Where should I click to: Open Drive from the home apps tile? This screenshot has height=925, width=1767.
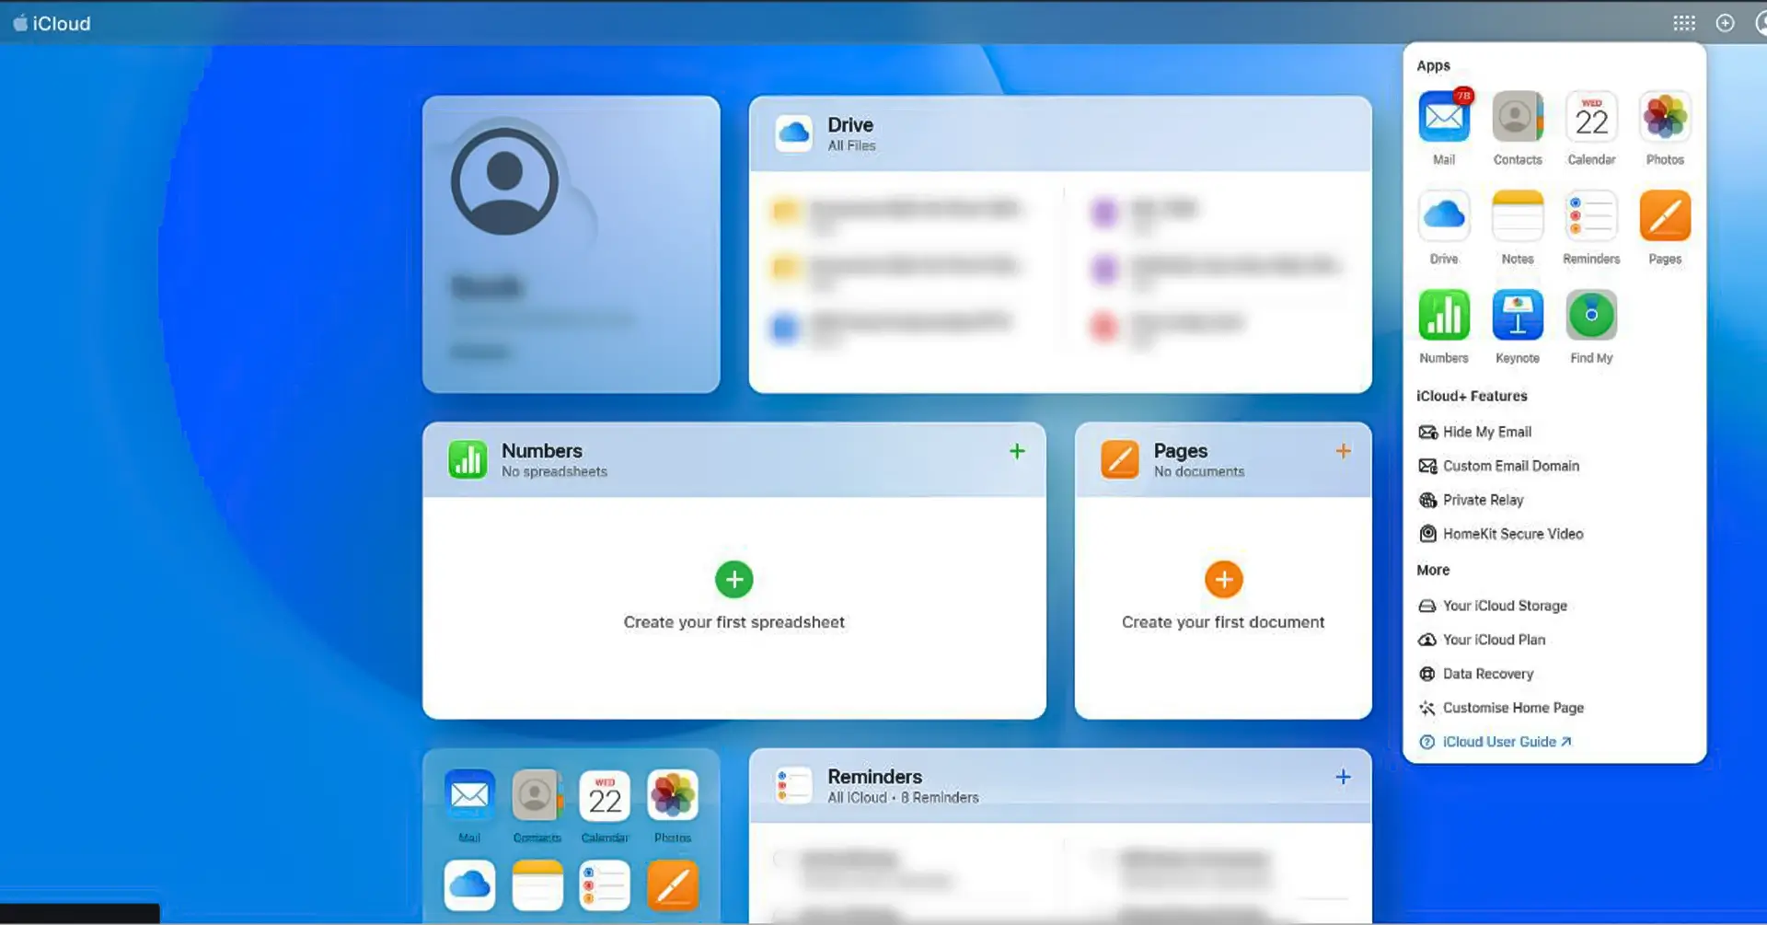[x=469, y=885]
